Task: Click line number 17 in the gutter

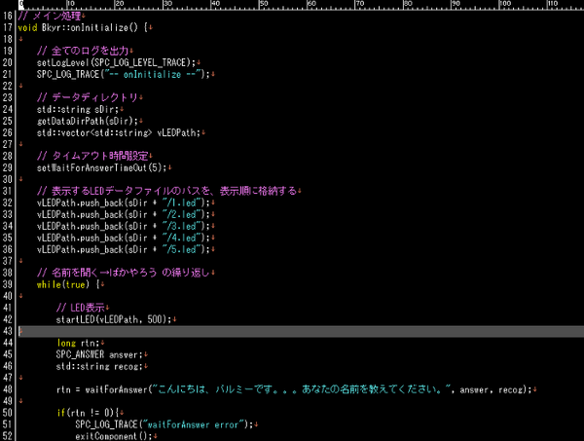Action: [x=8, y=26]
